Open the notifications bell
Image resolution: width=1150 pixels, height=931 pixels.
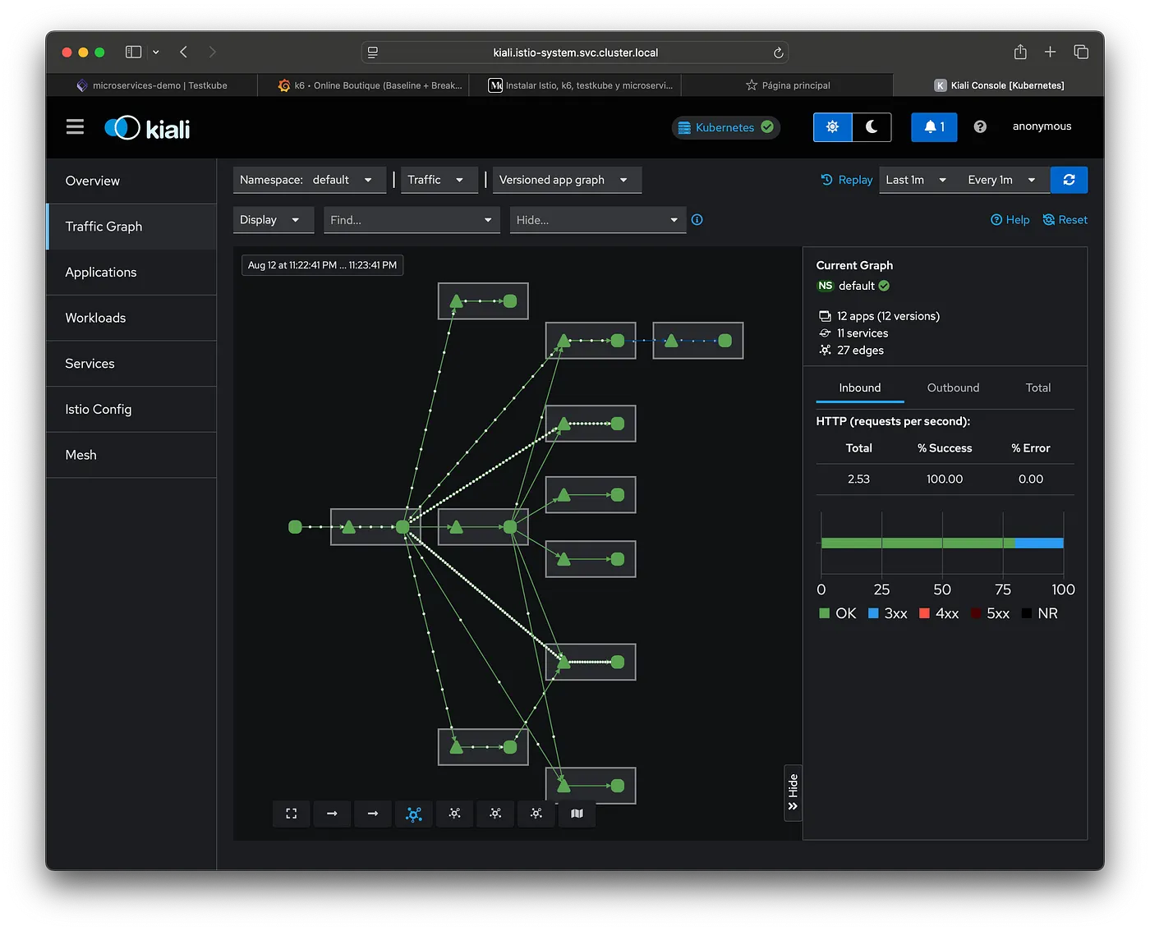click(933, 127)
